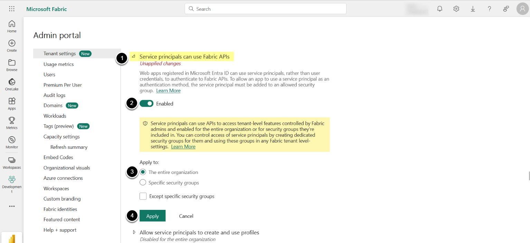Turn off the Enabled toggle switch
Image resolution: width=530 pixels, height=243 pixels.
(146, 104)
